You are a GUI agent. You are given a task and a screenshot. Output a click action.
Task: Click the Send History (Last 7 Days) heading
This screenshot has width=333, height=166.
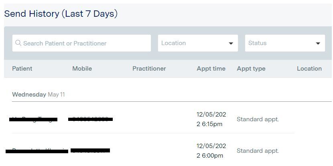tap(61, 14)
